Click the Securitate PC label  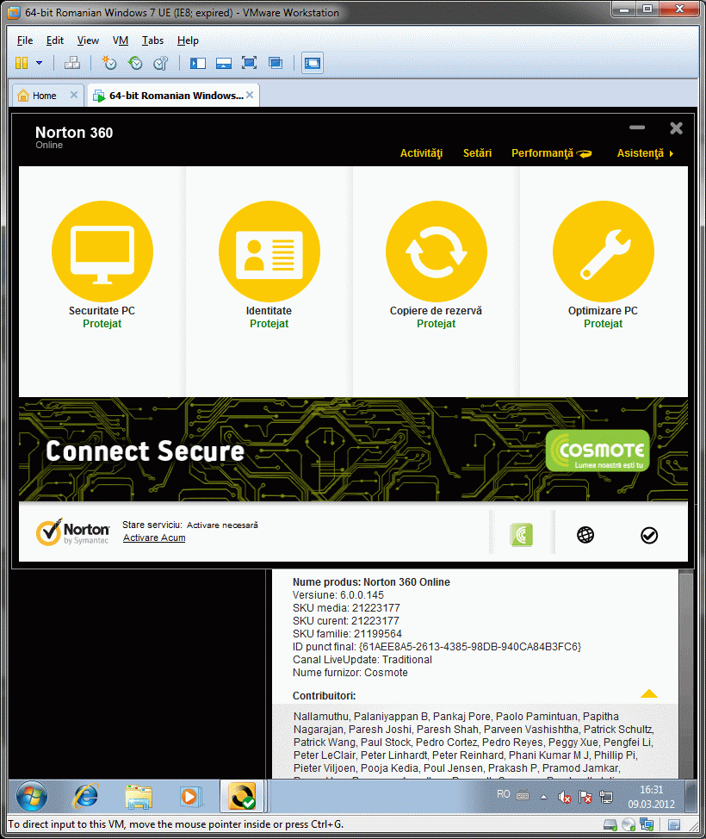(102, 310)
